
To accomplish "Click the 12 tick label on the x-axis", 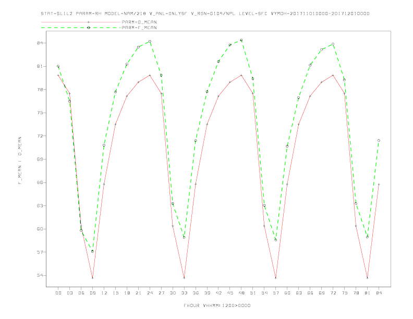I will tap(104, 293).
